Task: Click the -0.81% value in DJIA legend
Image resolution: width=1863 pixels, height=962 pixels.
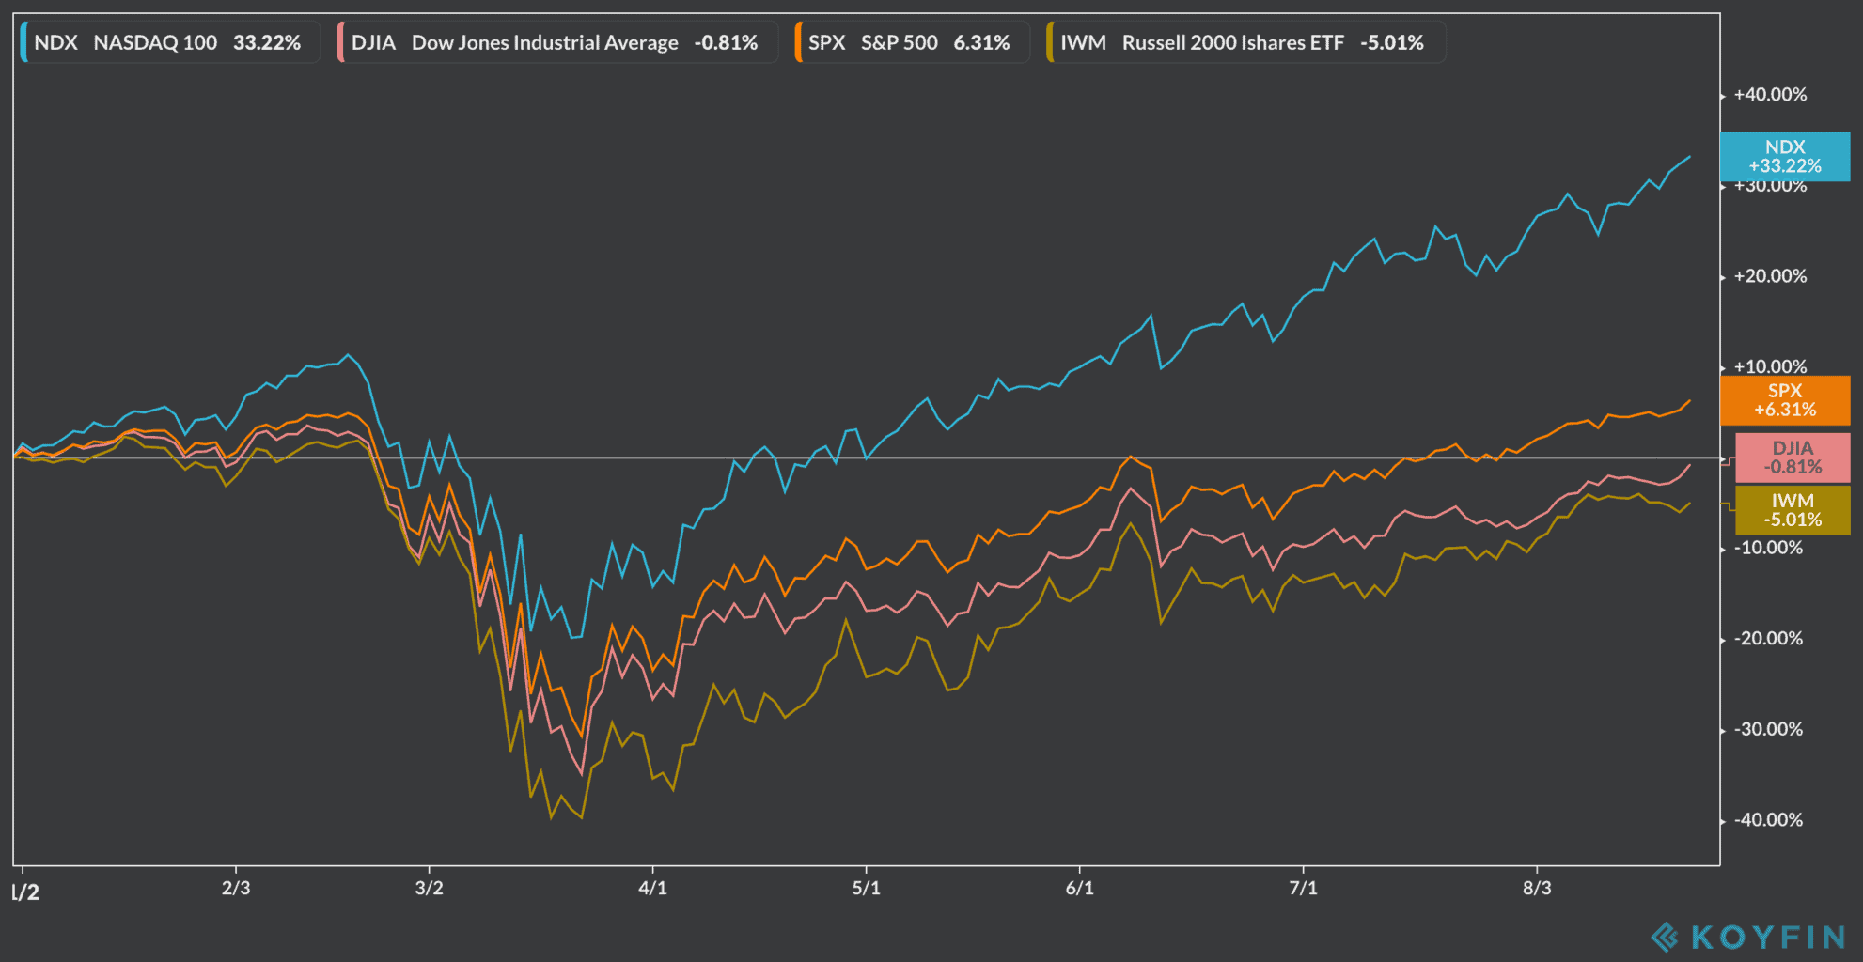Action: 726,42
